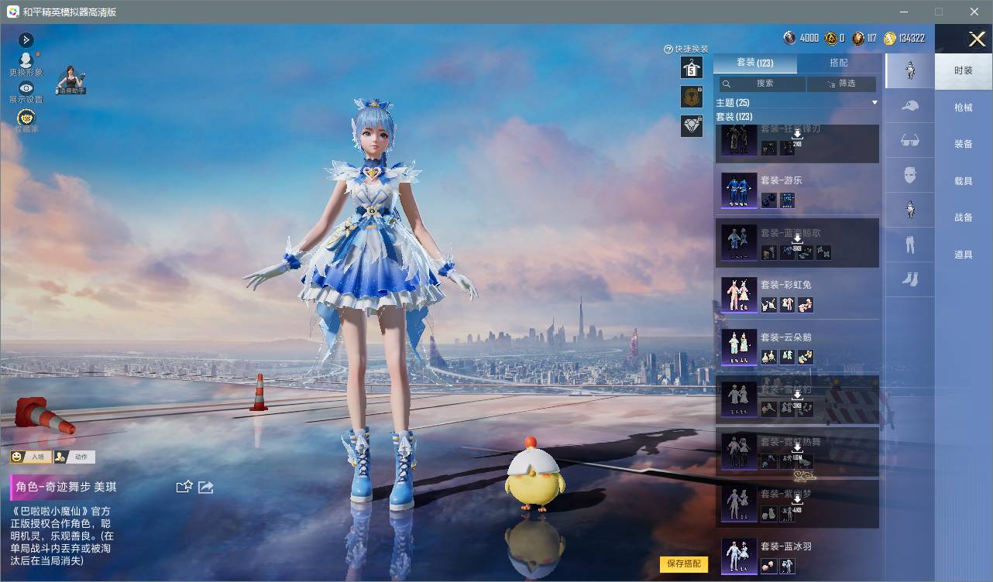Click the 快捷换装 quick outfit help label
Screen dimensions: 993x582
click(686, 49)
